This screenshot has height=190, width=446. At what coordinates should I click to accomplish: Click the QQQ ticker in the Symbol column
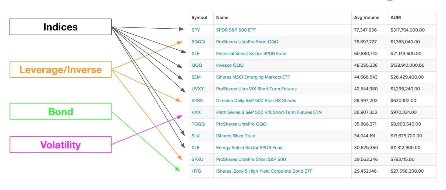[x=197, y=65]
